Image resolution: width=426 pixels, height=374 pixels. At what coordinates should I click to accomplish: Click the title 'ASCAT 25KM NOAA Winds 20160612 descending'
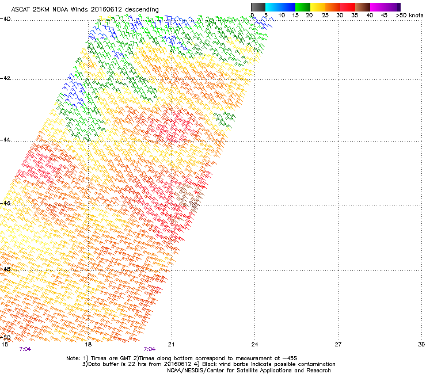(x=85, y=9)
